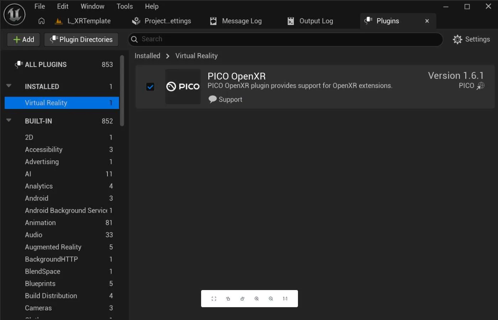498x320 pixels.
Task: Open Settings with the gear icon
Action: (471, 39)
